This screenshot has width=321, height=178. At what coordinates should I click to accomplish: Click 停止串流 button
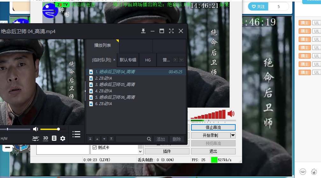pyautogui.click(x=213, y=127)
